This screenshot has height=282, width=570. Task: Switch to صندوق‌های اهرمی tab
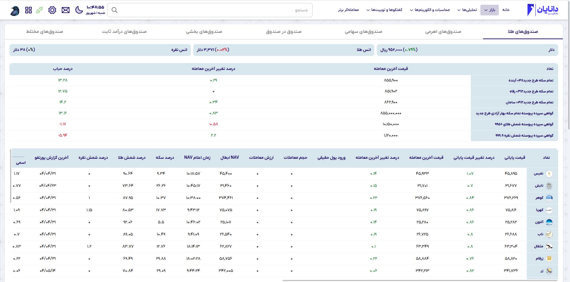coord(443,32)
